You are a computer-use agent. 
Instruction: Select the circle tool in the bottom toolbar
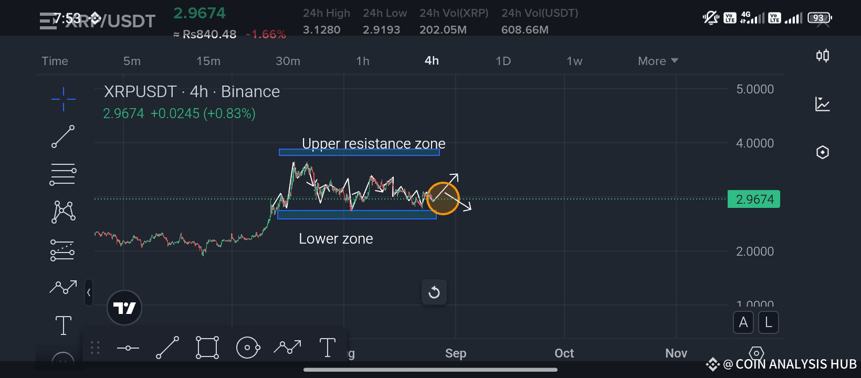pyautogui.click(x=248, y=348)
